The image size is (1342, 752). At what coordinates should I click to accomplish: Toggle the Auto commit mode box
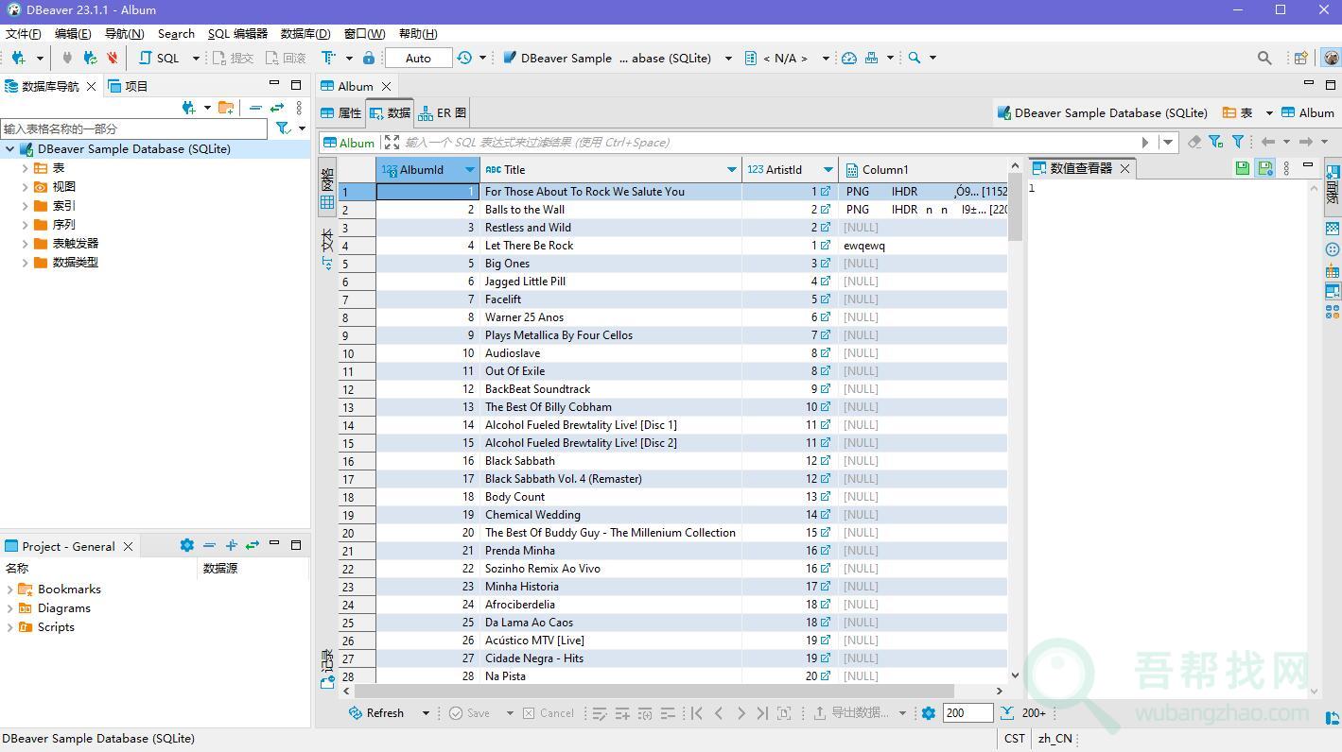[x=418, y=58]
